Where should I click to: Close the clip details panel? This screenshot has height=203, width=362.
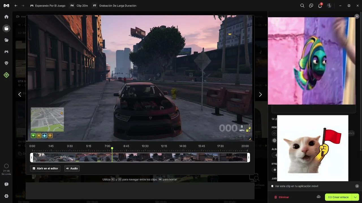point(357,16)
